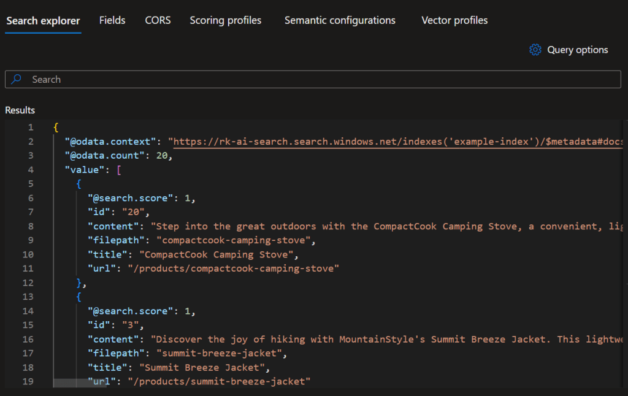This screenshot has height=396, width=628.
Task: Click the "summit-breeze-jacket" filepath value
Action: [x=220, y=353]
